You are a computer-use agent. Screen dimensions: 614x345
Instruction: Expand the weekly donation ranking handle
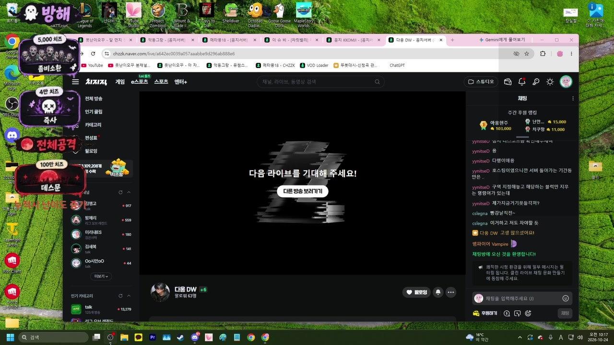pyautogui.click(x=522, y=138)
